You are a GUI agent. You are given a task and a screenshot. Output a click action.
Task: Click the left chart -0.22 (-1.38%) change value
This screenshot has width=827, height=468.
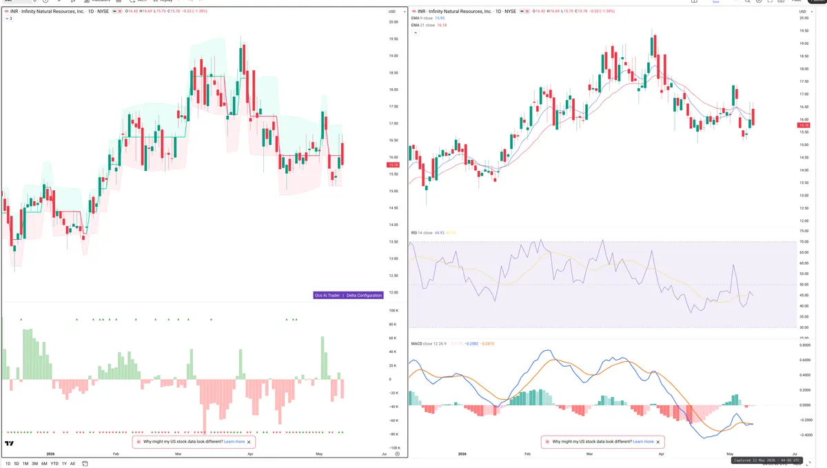pos(195,12)
